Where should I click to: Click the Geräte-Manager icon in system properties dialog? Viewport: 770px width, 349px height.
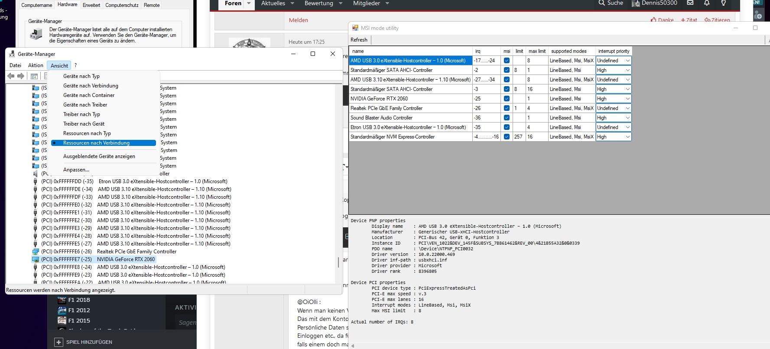click(x=36, y=33)
